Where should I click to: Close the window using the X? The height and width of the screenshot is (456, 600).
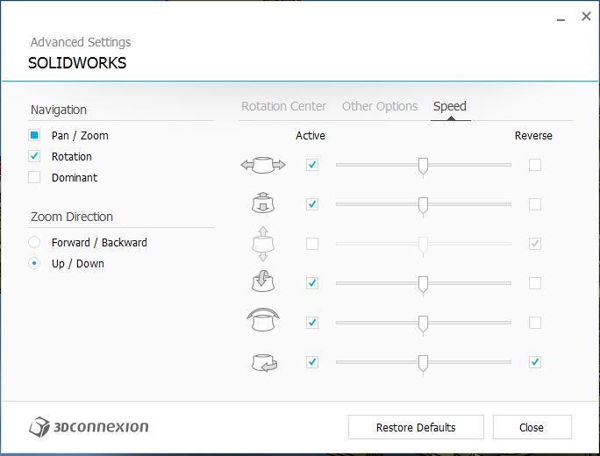click(586, 16)
